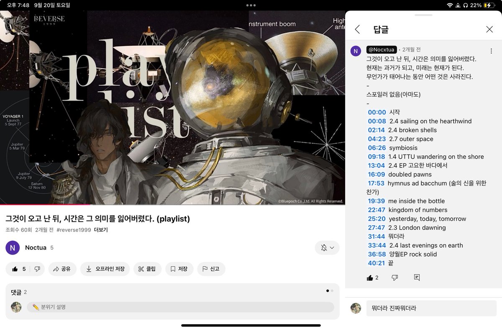
Task: Jump to timestamp 31:44 뭐더라
Action: click(x=376, y=236)
